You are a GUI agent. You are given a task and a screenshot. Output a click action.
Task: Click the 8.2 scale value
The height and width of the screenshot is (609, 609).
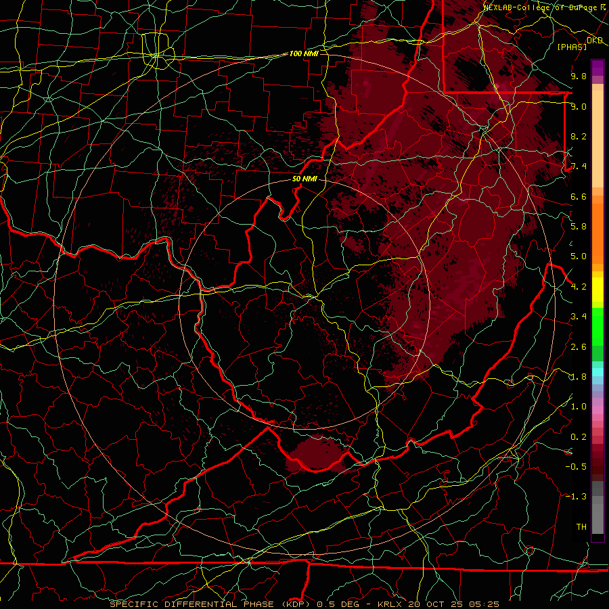(579, 136)
